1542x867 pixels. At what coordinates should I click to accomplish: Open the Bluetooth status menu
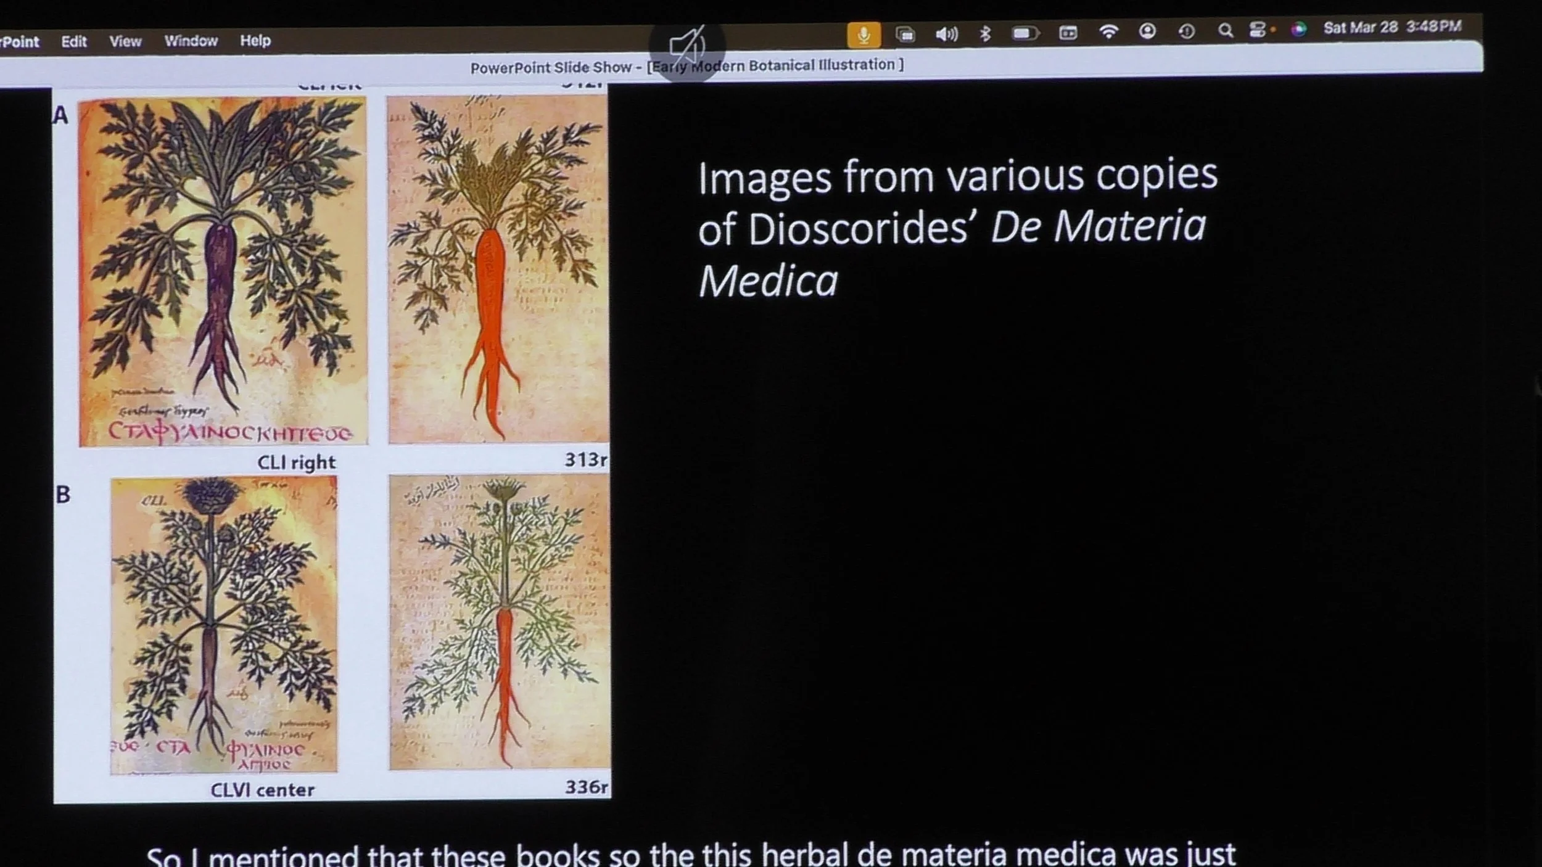click(985, 33)
